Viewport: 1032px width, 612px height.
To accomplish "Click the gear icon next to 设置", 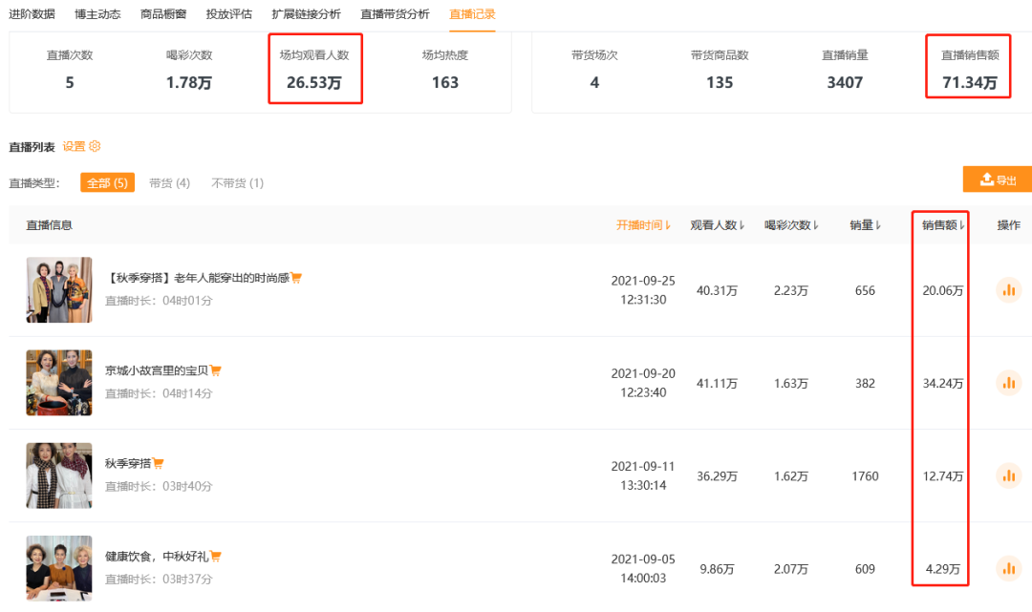I will click(95, 146).
